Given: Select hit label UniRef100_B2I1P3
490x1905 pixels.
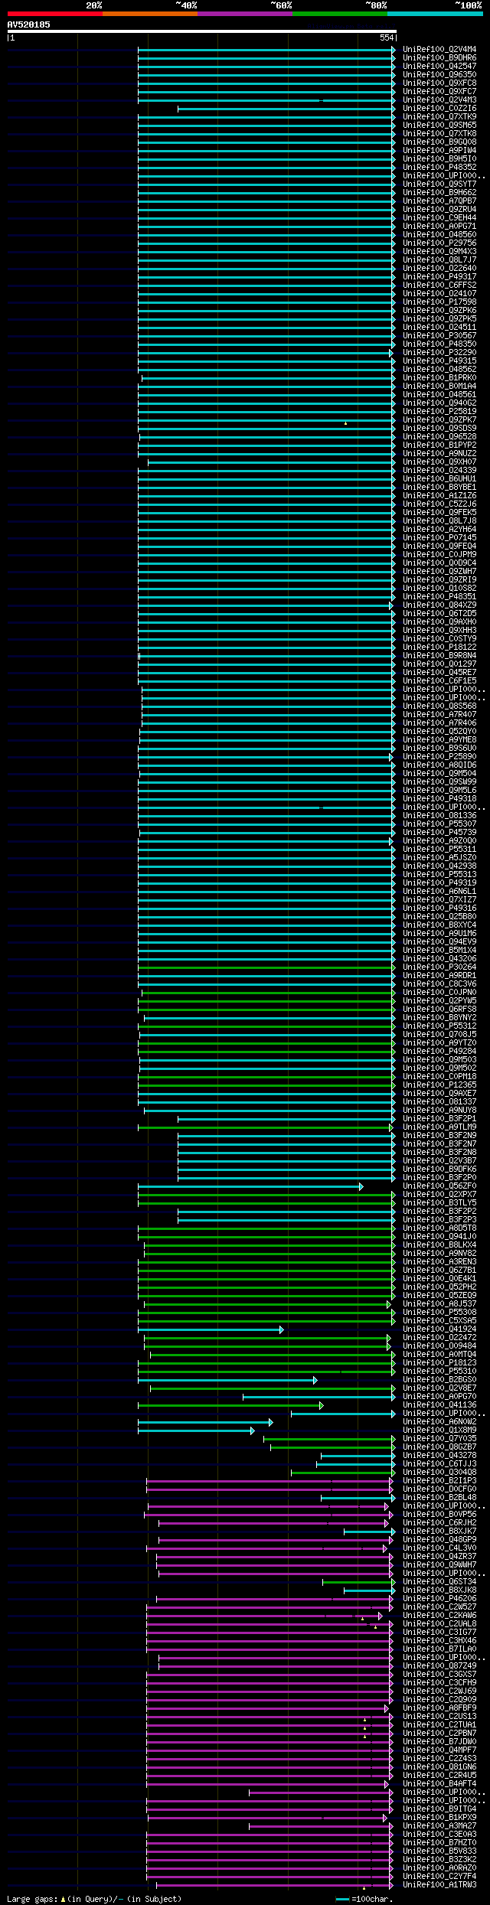Looking at the screenshot, I should [x=439, y=1481].
